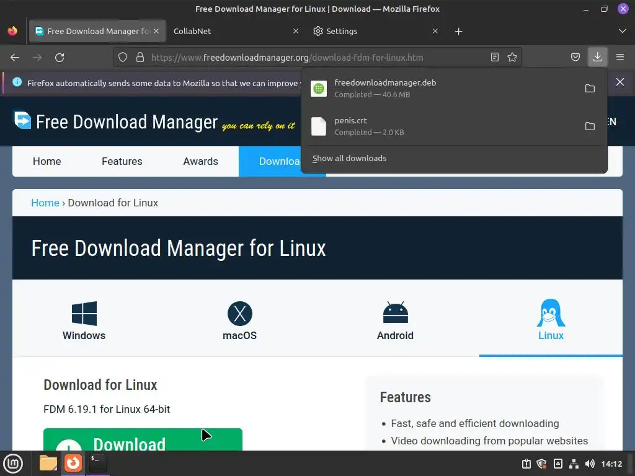Close the Settings tab

[435, 31]
